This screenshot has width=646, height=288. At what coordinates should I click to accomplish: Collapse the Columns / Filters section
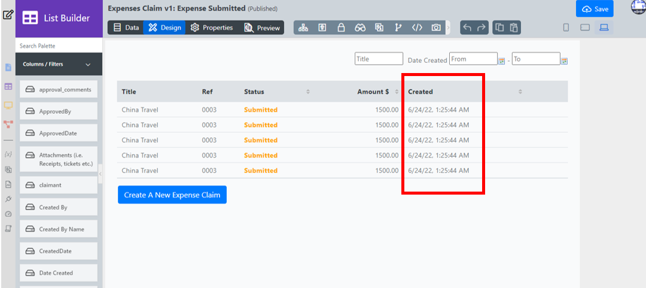(88, 64)
